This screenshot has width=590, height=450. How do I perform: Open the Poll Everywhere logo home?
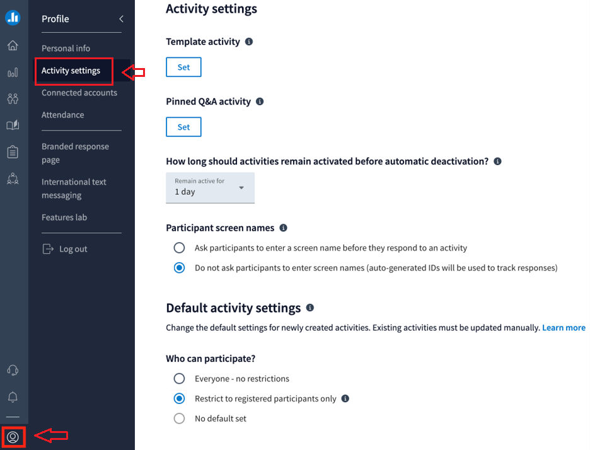coord(13,17)
